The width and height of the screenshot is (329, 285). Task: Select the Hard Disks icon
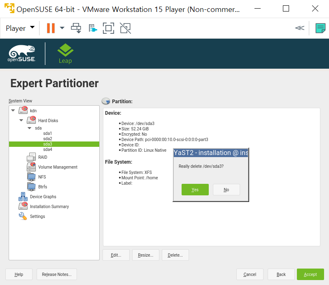click(x=31, y=120)
